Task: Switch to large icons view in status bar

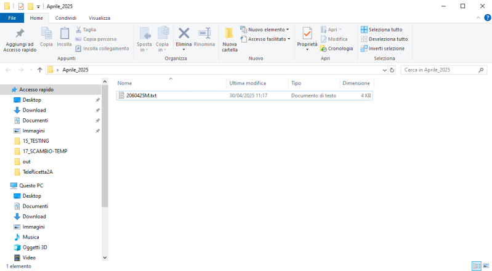Action: tap(486, 266)
